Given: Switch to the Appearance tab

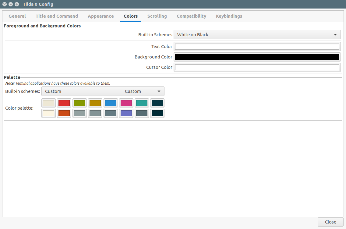Looking at the screenshot, I should point(101,16).
